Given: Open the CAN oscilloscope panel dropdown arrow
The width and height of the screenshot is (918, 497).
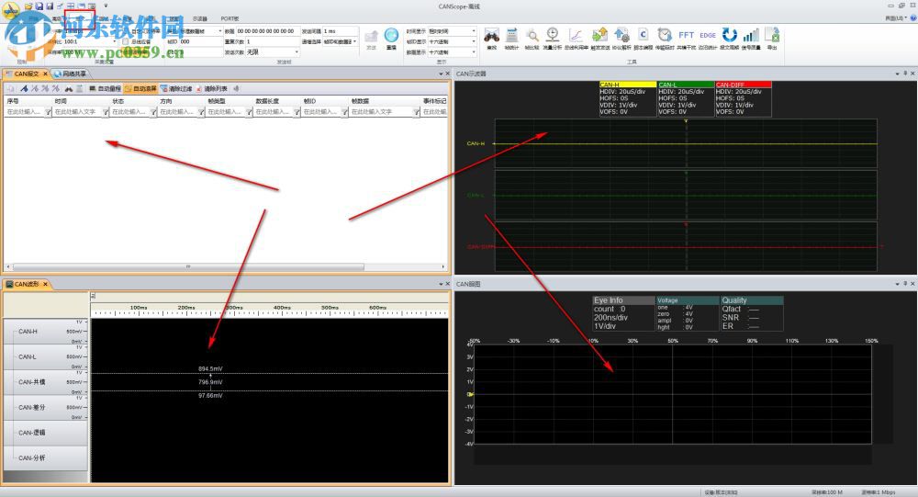Looking at the screenshot, I should (897, 73).
